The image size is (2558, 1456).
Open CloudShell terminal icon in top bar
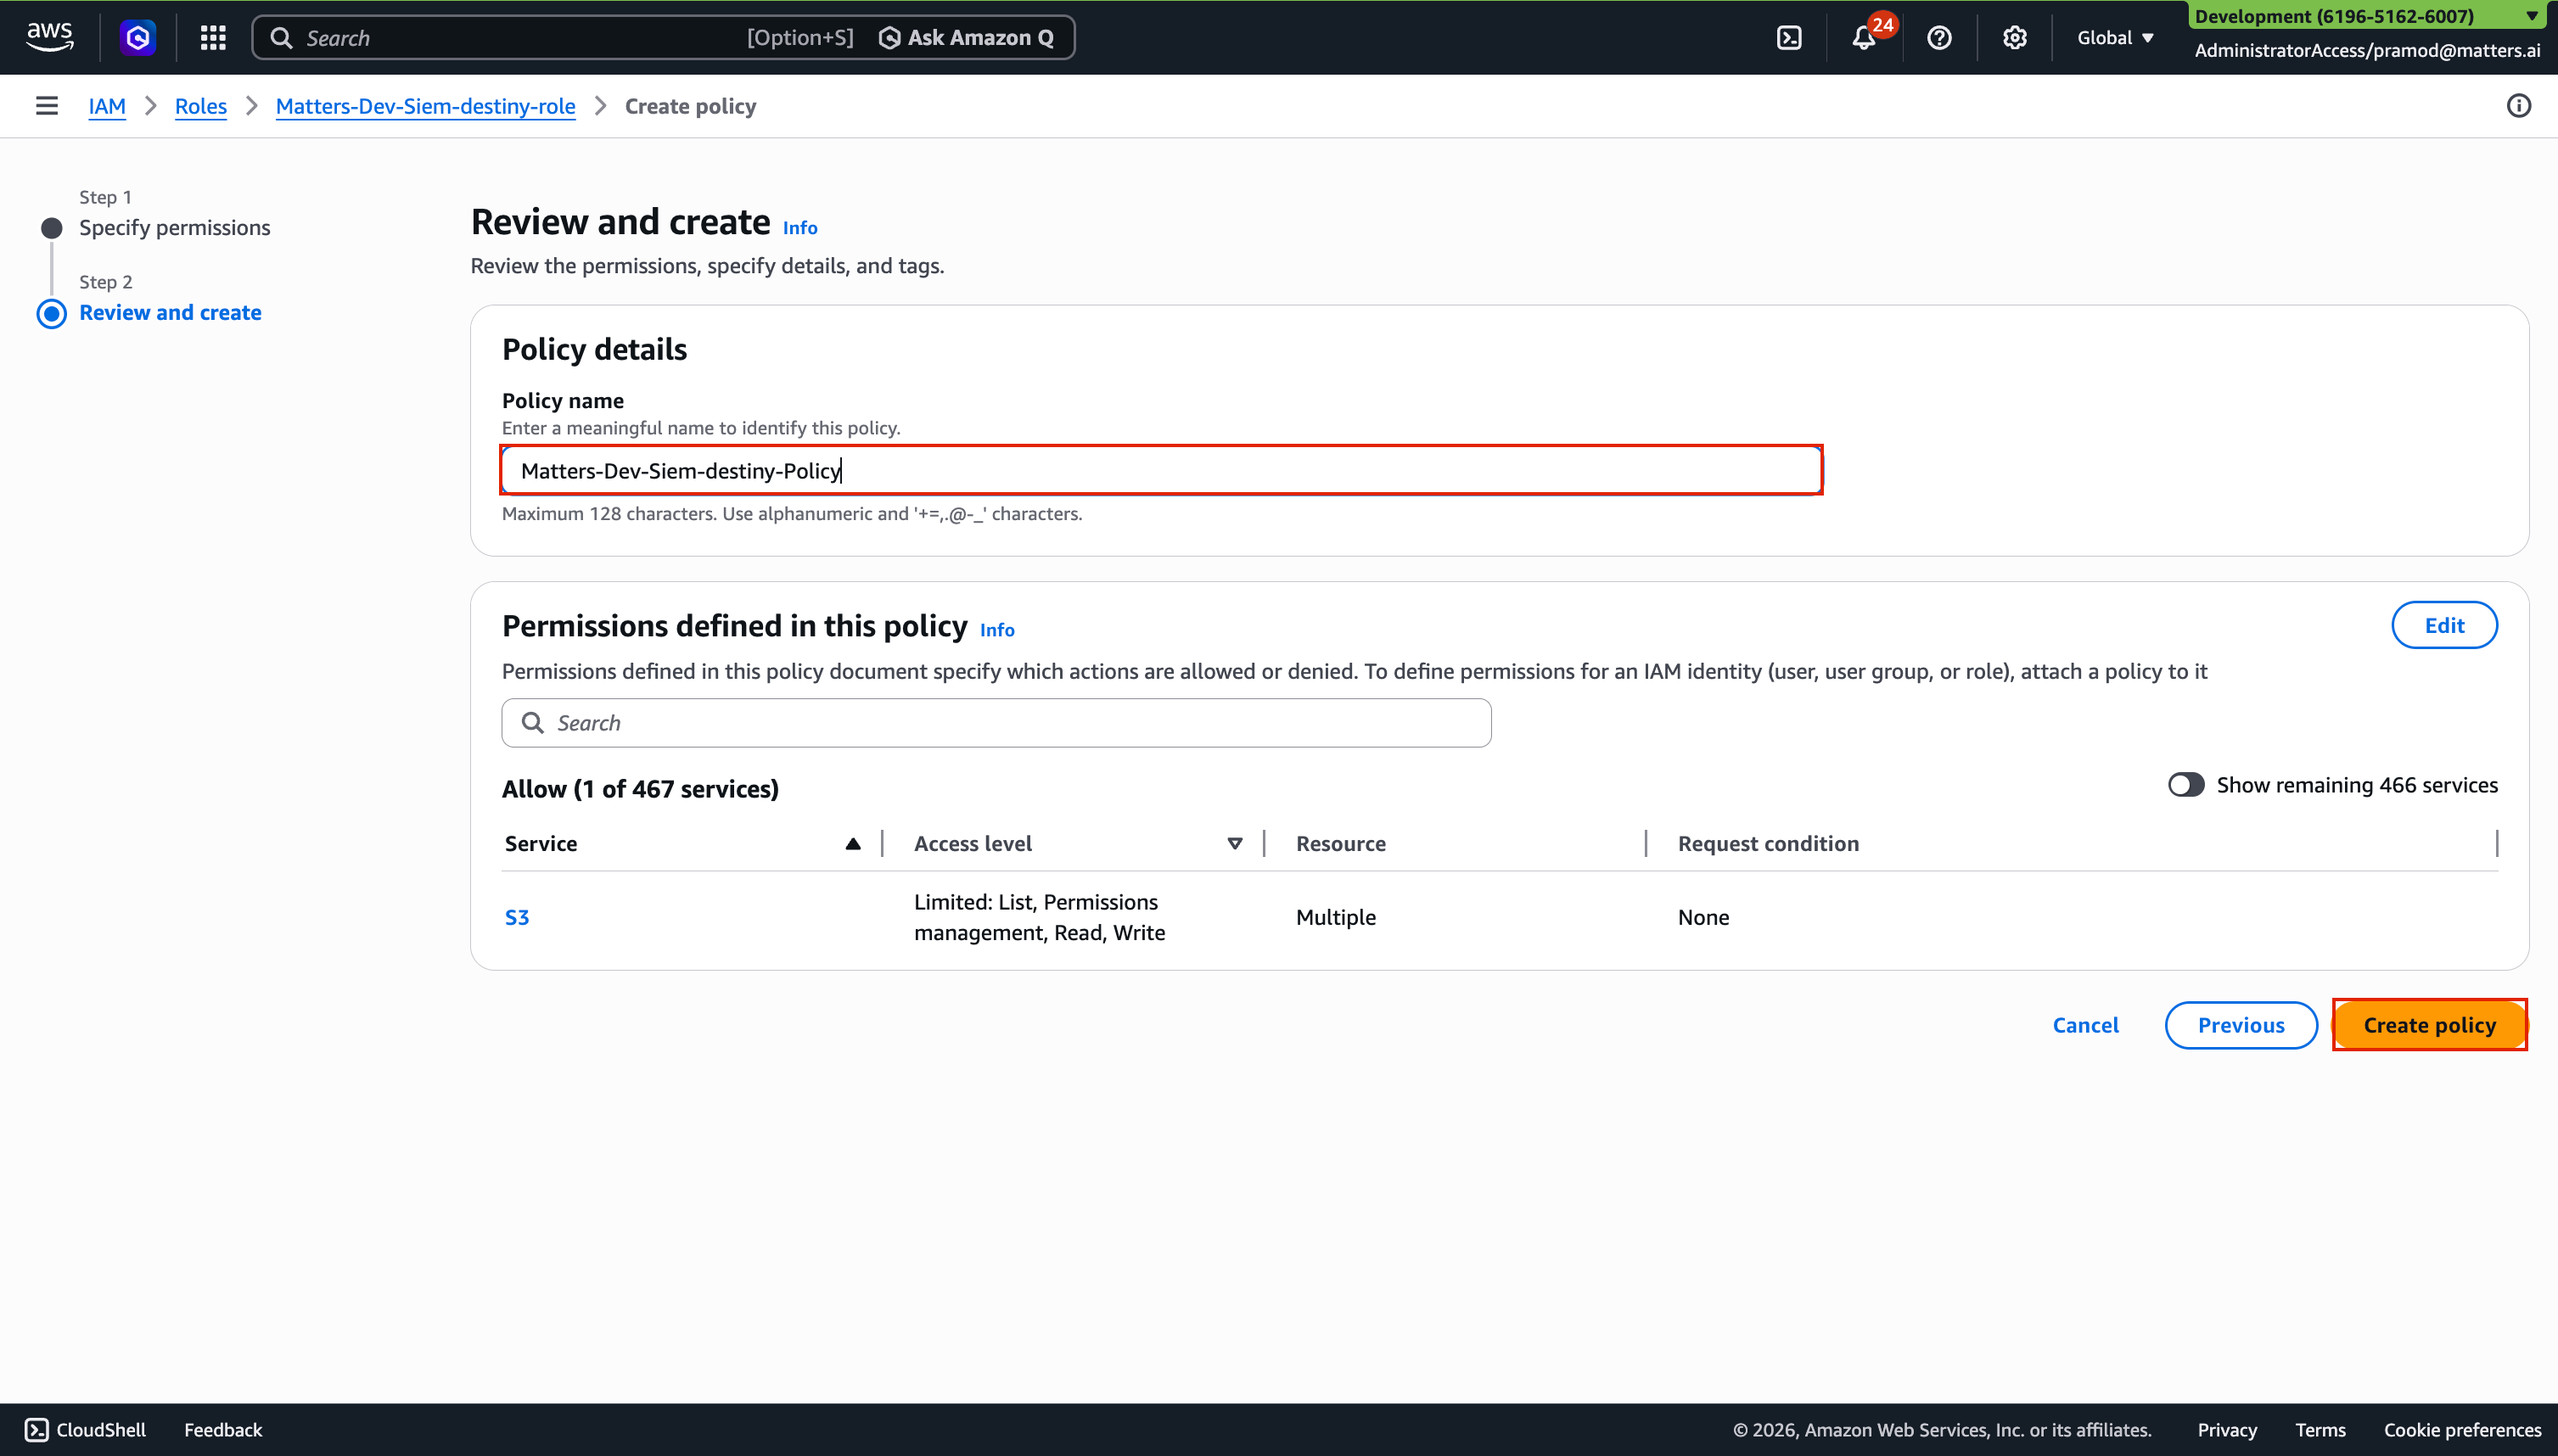[1789, 38]
